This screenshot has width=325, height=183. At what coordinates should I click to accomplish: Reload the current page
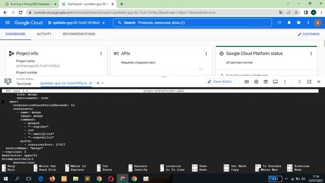(20, 12)
